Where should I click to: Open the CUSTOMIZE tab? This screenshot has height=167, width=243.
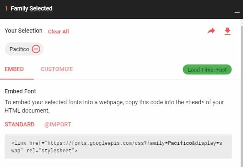57,69
